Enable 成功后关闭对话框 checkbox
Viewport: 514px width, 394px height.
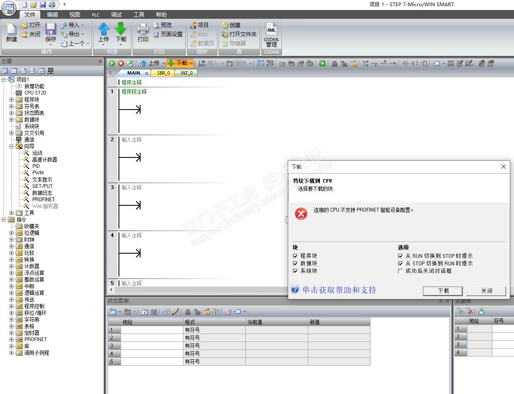click(x=400, y=271)
